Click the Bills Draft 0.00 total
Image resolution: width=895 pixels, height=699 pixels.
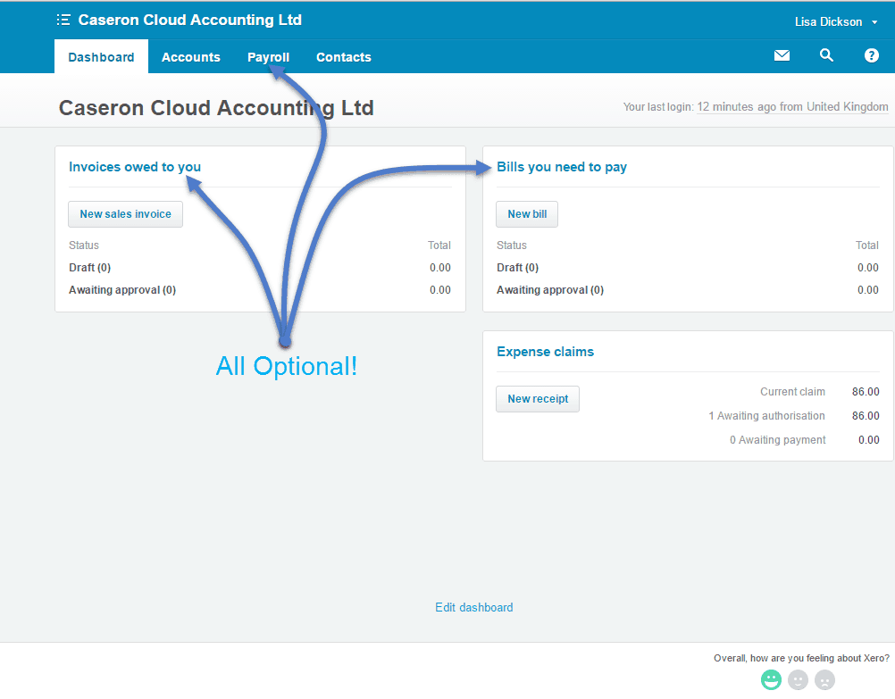point(867,268)
